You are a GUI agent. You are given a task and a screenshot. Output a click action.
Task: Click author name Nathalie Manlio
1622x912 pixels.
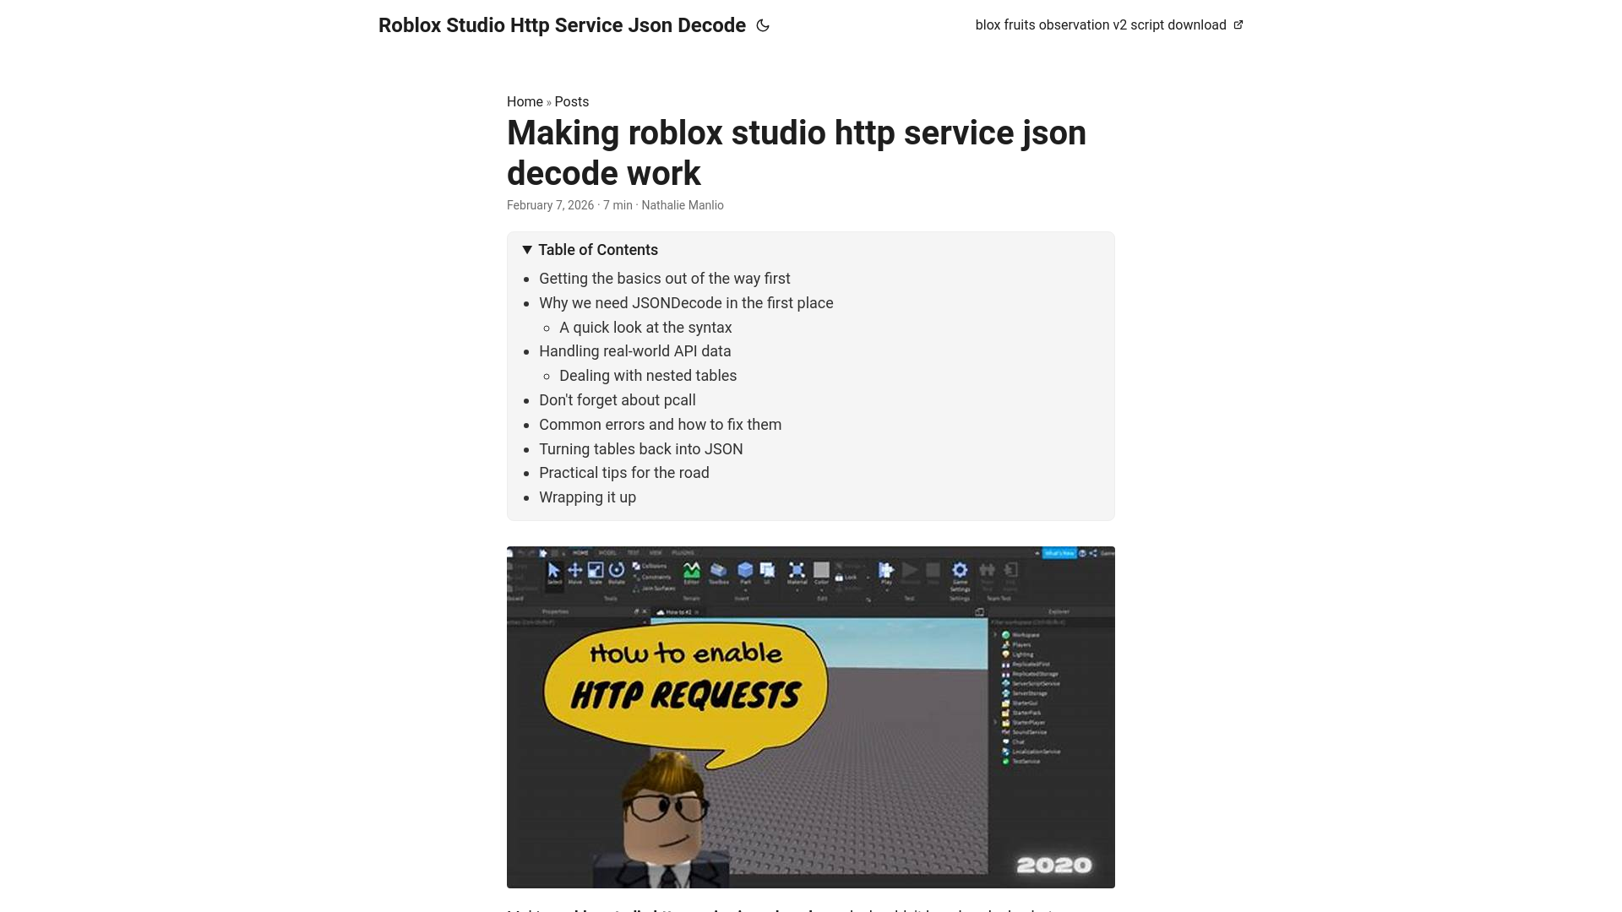[683, 205]
